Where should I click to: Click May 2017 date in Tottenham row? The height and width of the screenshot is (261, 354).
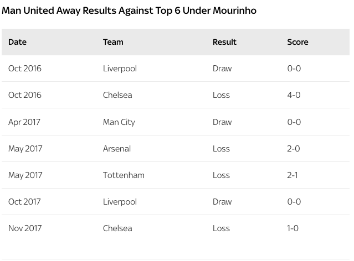pyautogui.click(x=25, y=175)
